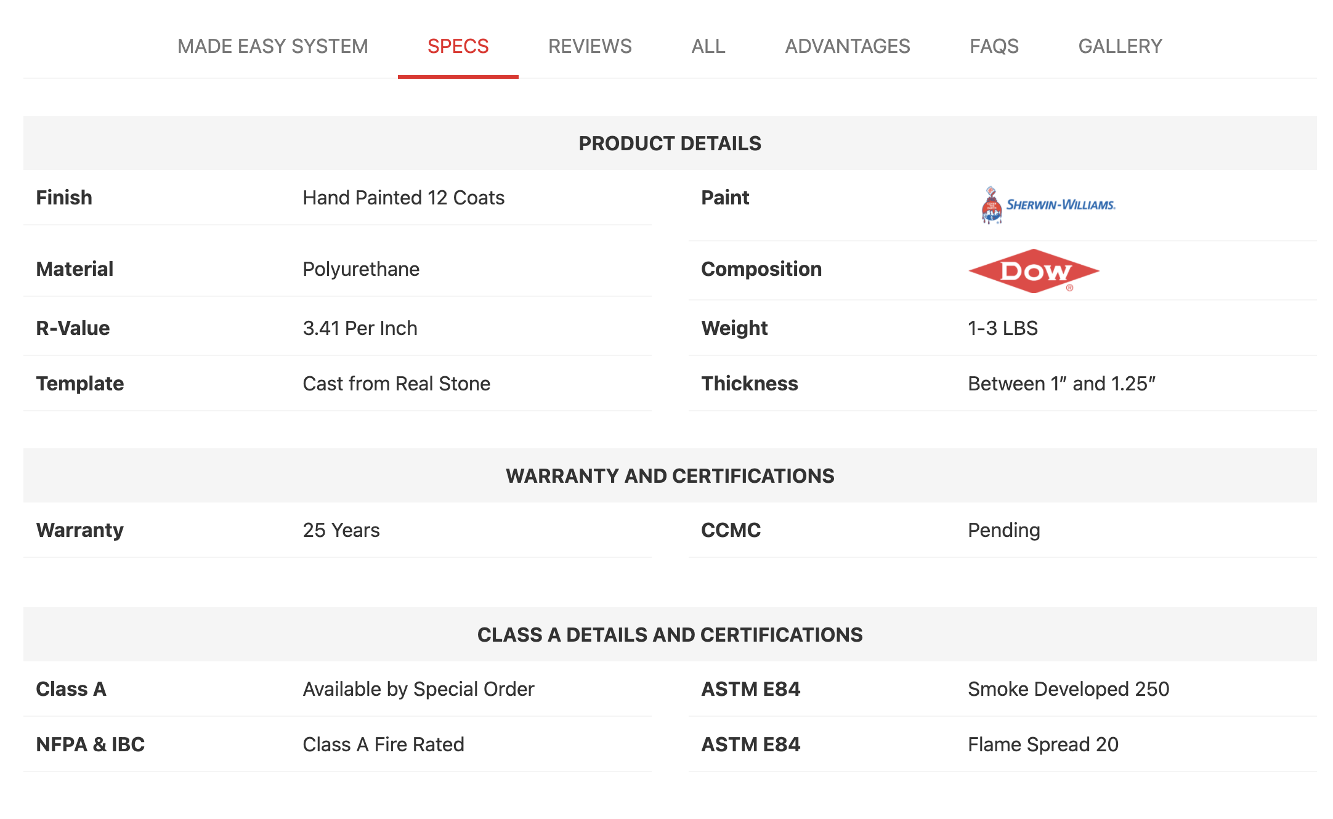This screenshot has width=1333, height=819.
Task: Open the FAQs tab
Action: pyautogui.click(x=994, y=46)
